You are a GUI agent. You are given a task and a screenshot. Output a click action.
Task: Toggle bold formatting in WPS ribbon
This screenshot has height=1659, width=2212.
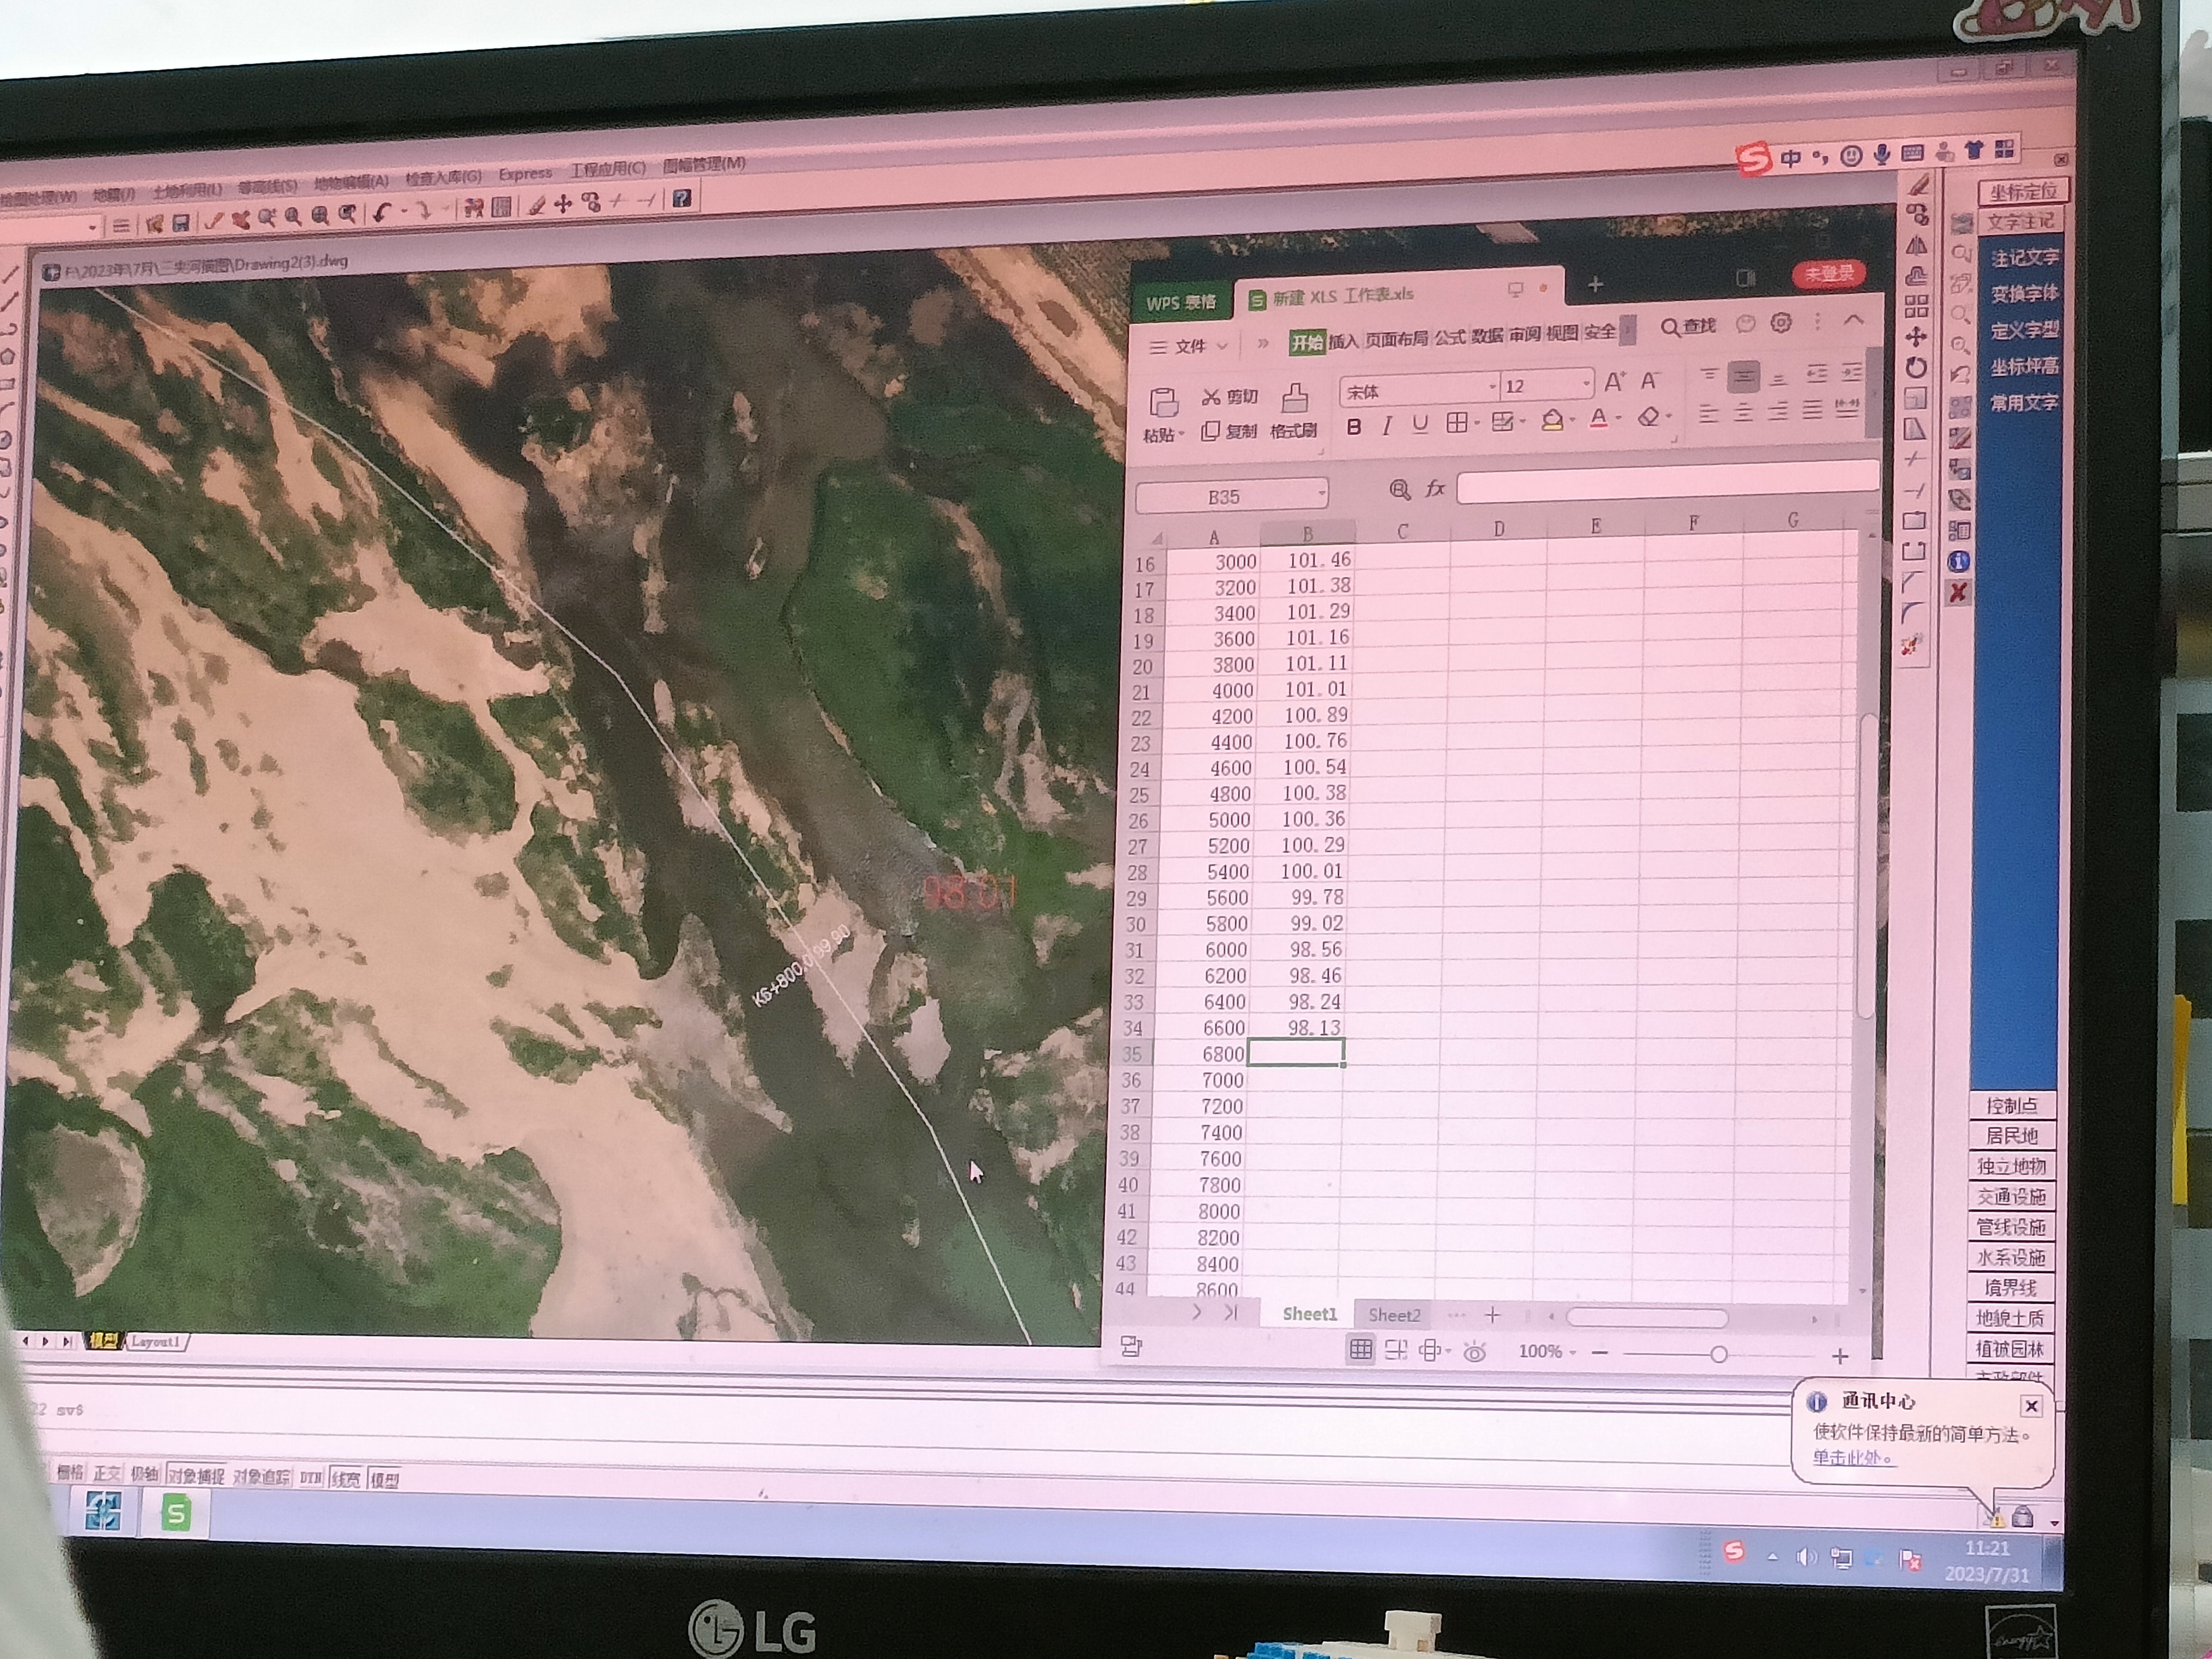(x=1353, y=427)
